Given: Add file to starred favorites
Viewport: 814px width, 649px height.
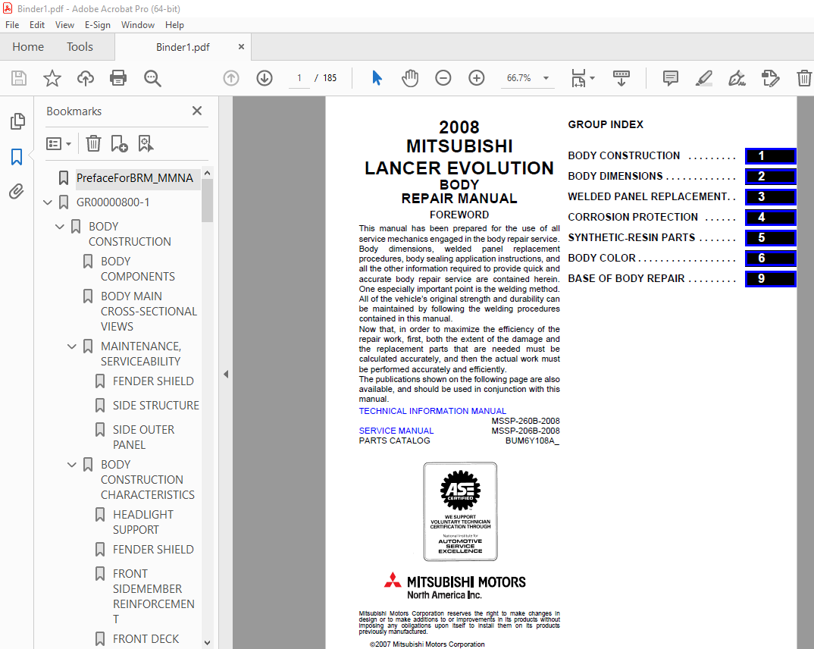Looking at the screenshot, I should [52, 78].
